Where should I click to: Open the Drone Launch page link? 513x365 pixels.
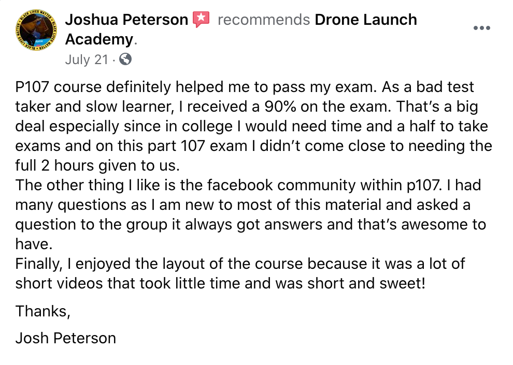click(366, 20)
